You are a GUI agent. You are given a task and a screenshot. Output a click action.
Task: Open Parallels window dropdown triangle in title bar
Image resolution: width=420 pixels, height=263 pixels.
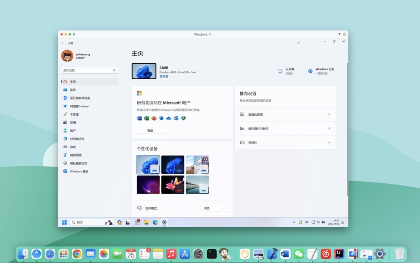click(339, 34)
